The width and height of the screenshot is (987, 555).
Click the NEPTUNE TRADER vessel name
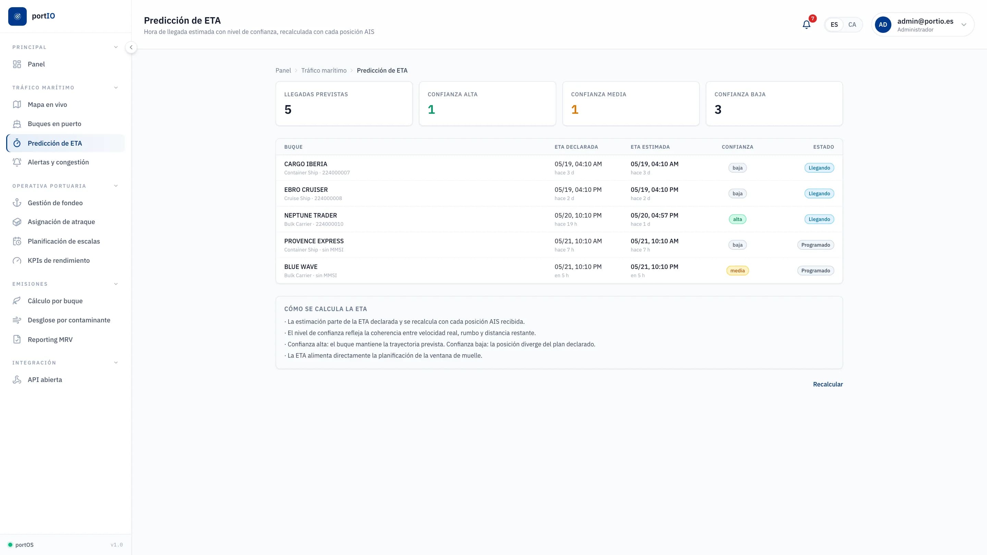[310, 215]
